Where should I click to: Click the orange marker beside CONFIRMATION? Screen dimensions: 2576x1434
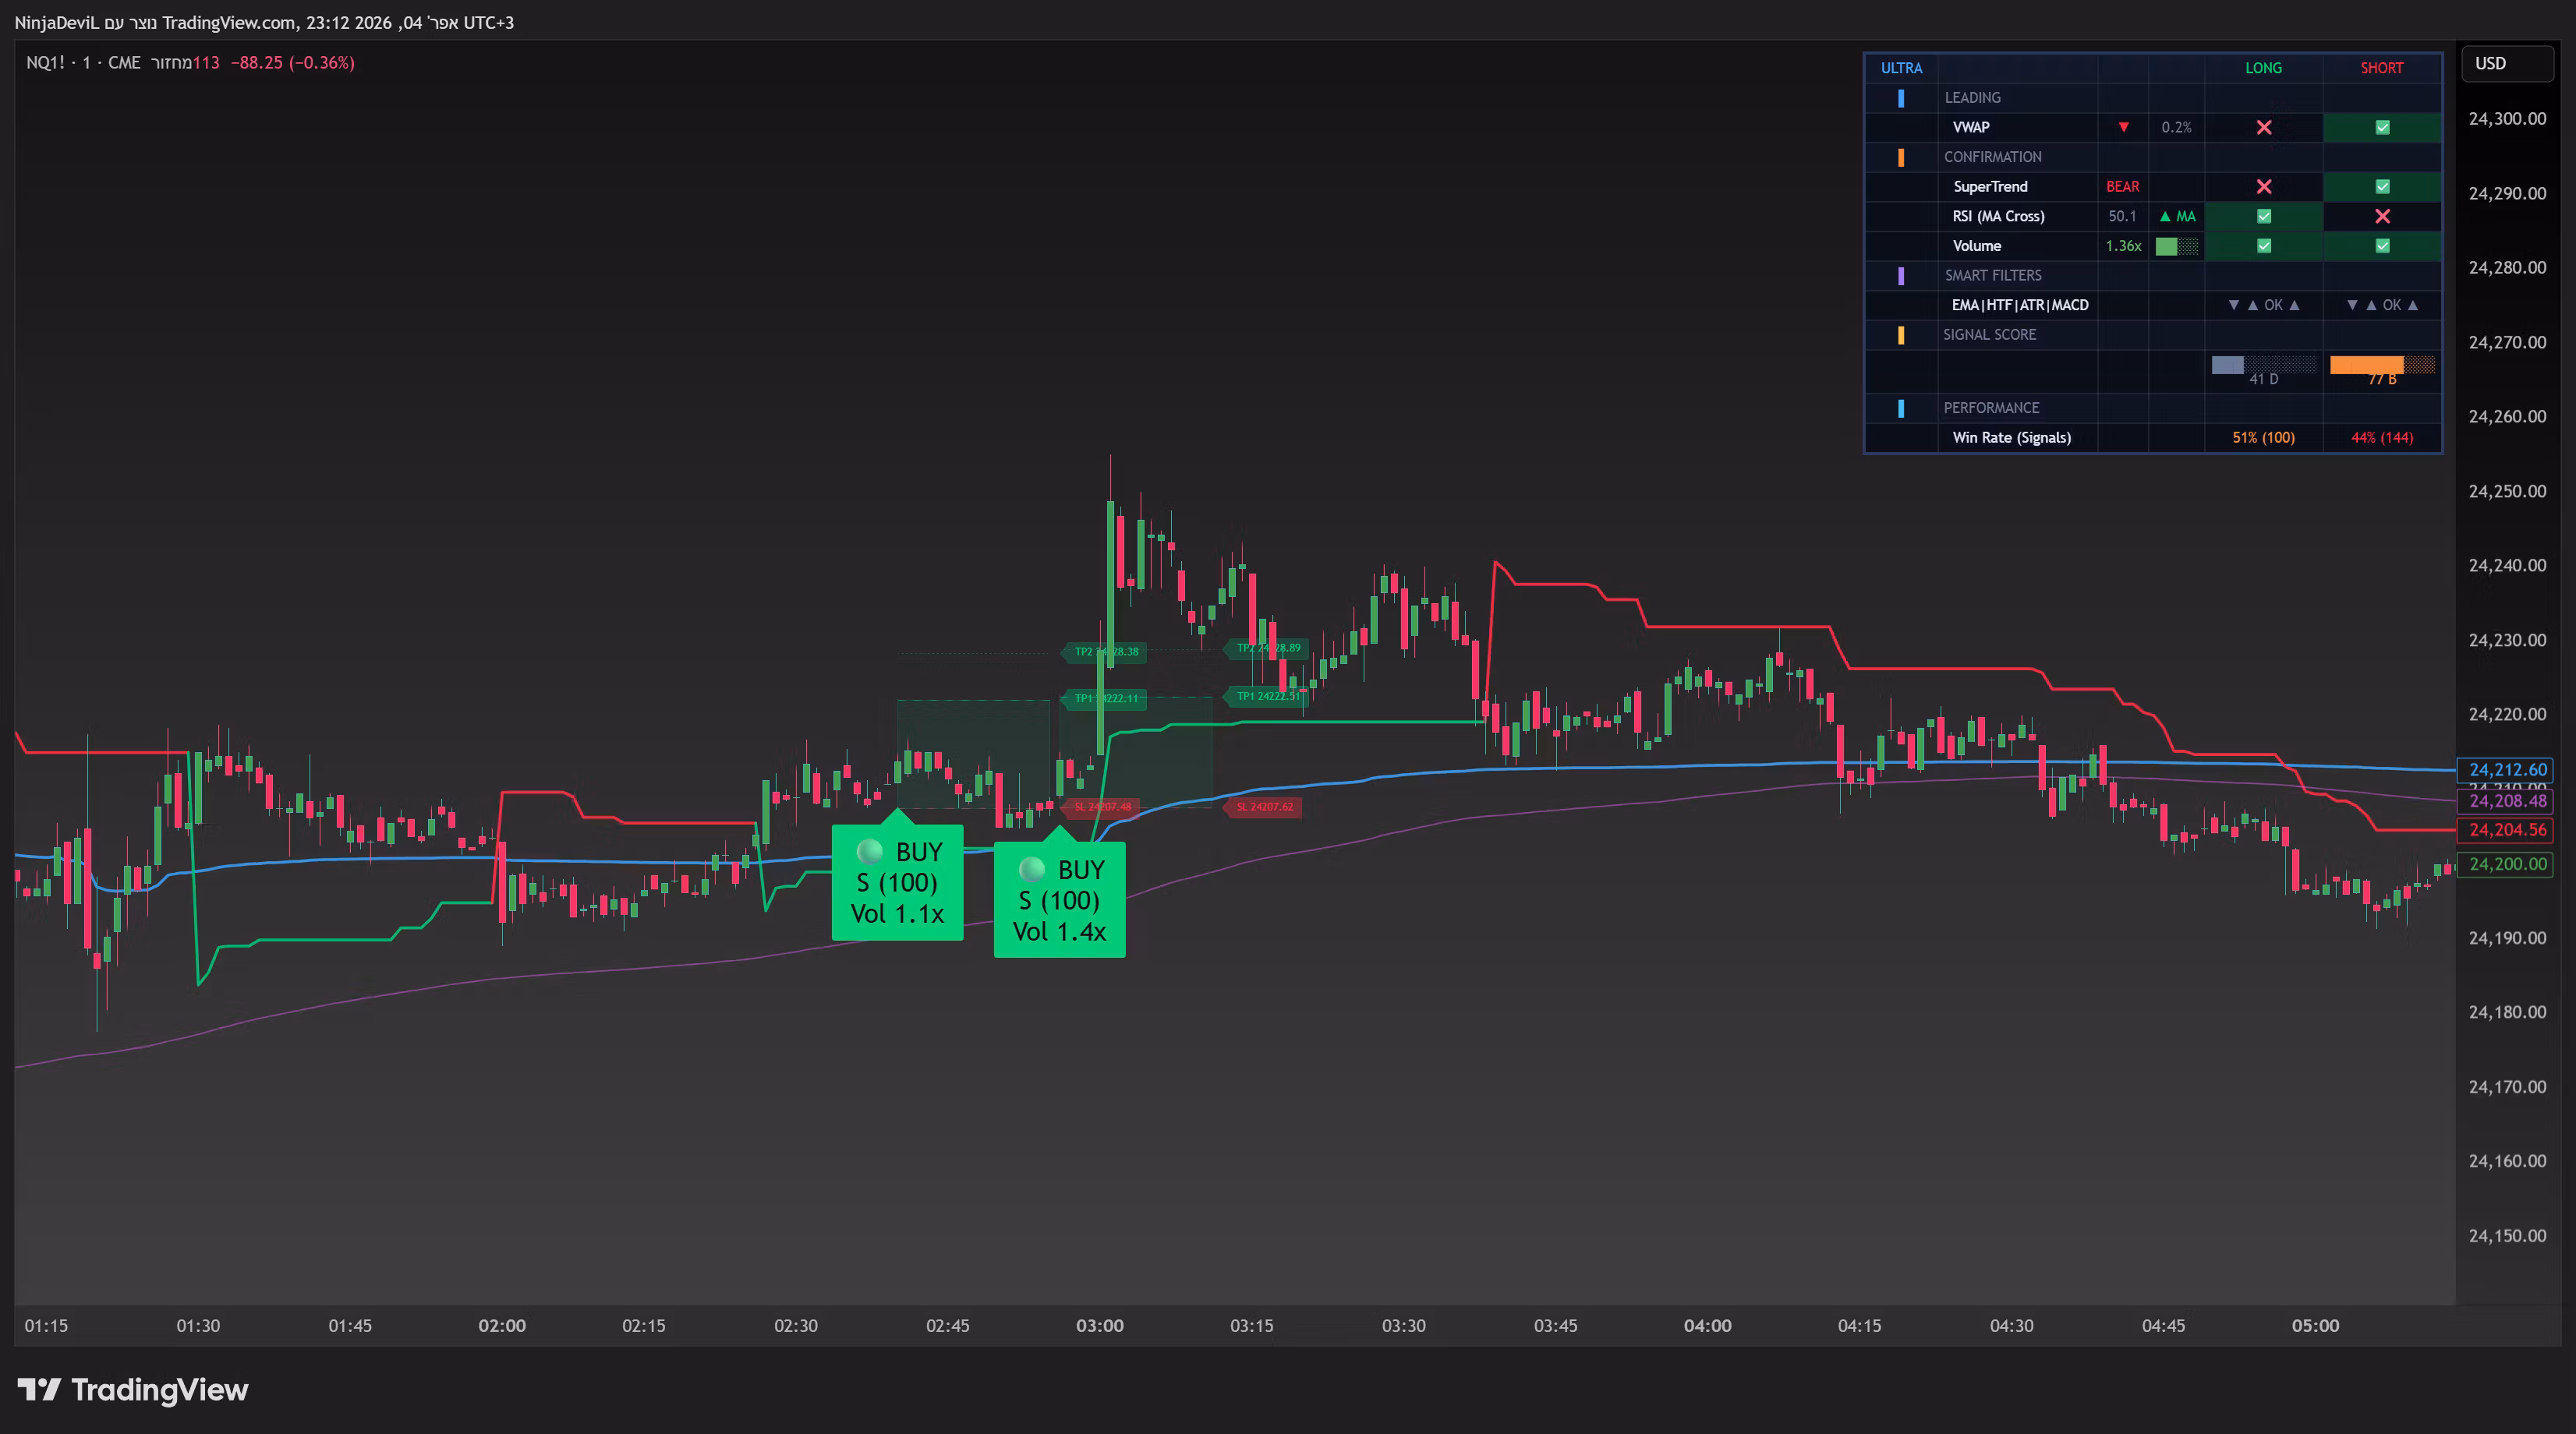(x=1901, y=157)
